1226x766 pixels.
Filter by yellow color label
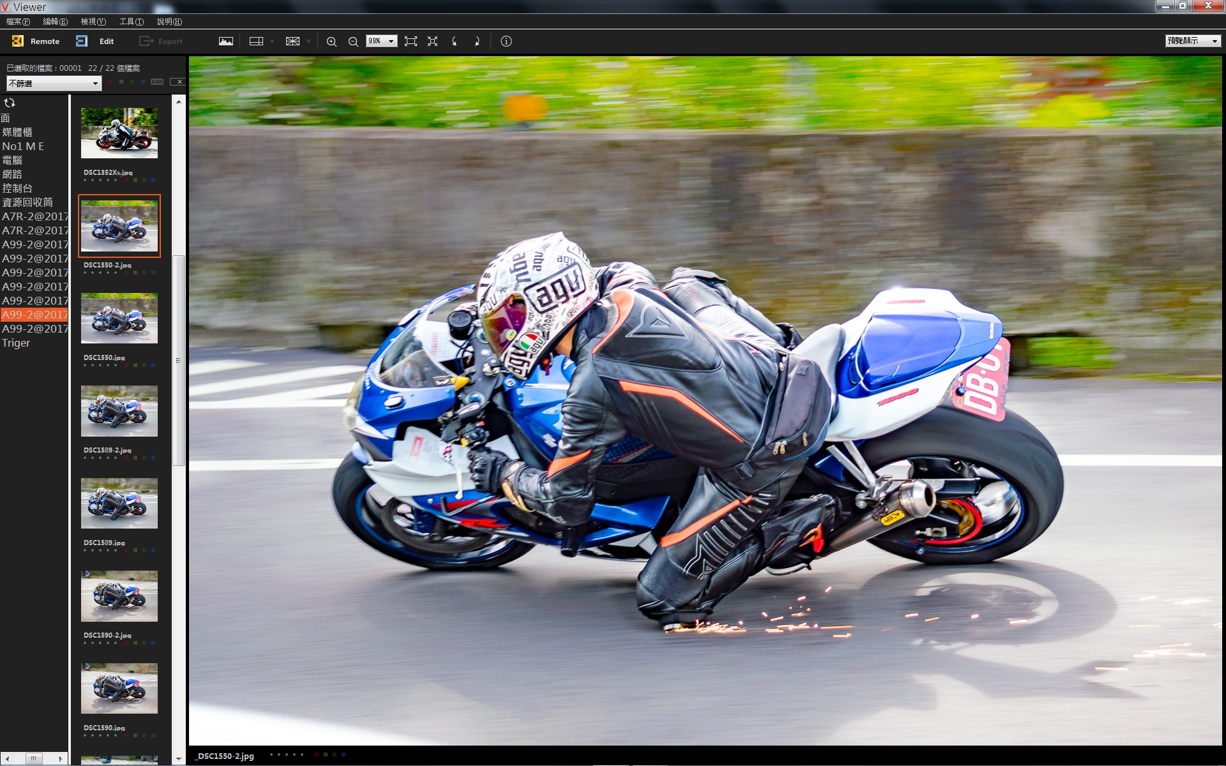[121, 82]
